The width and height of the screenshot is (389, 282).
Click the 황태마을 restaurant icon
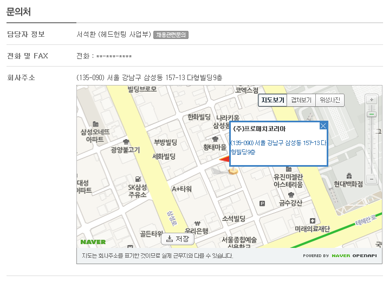[x=215, y=139]
